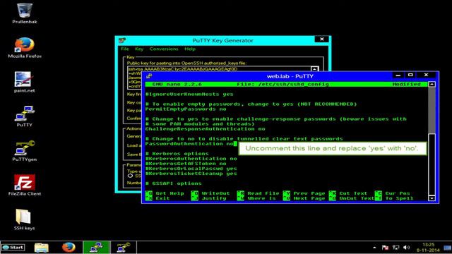Open File Explorer from the taskbar
Viewport: 452px width, 254px height.
41,248
